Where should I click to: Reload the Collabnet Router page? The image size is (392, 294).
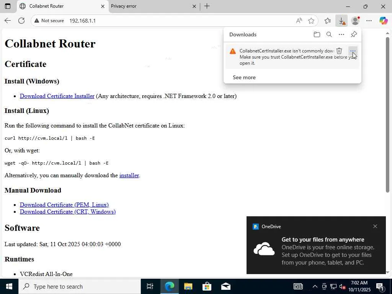21,21
